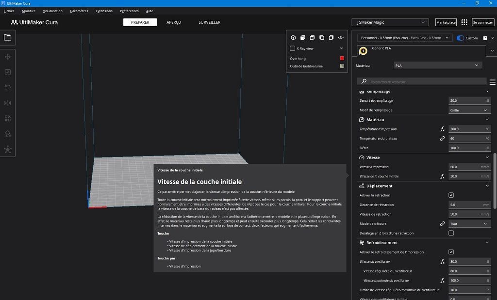The height and width of the screenshot is (300, 497).
Task: Select the Scale tool in left toolbar
Action: coord(8,72)
